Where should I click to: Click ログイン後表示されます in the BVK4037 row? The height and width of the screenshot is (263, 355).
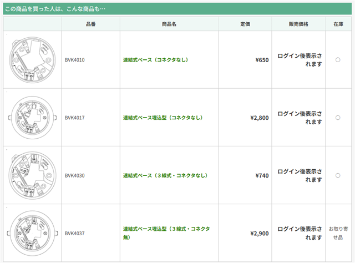click(x=300, y=233)
